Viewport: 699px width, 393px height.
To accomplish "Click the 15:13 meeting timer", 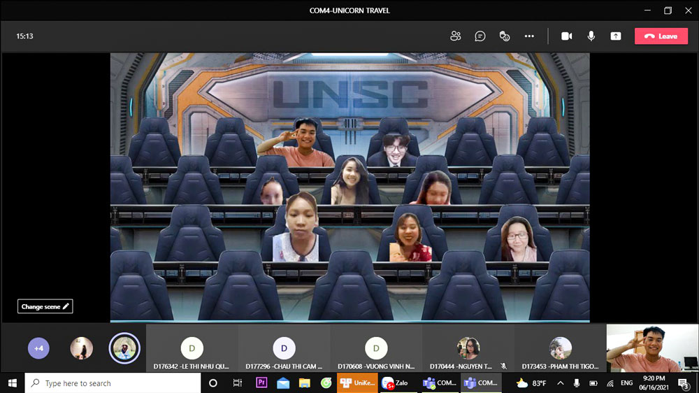I will tap(24, 36).
